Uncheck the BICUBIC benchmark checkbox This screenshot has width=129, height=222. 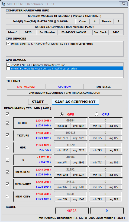pyautogui.click(x=8, y=123)
